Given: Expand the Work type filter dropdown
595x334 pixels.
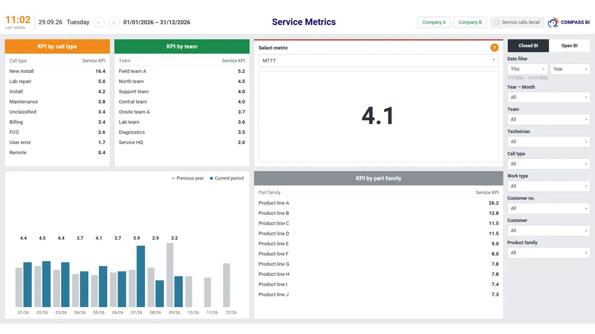Looking at the screenshot, I should click(x=548, y=186).
